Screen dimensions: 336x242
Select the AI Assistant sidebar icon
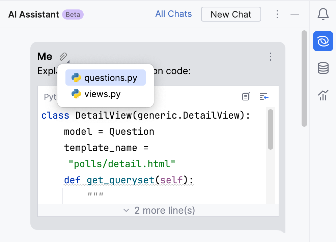click(323, 41)
